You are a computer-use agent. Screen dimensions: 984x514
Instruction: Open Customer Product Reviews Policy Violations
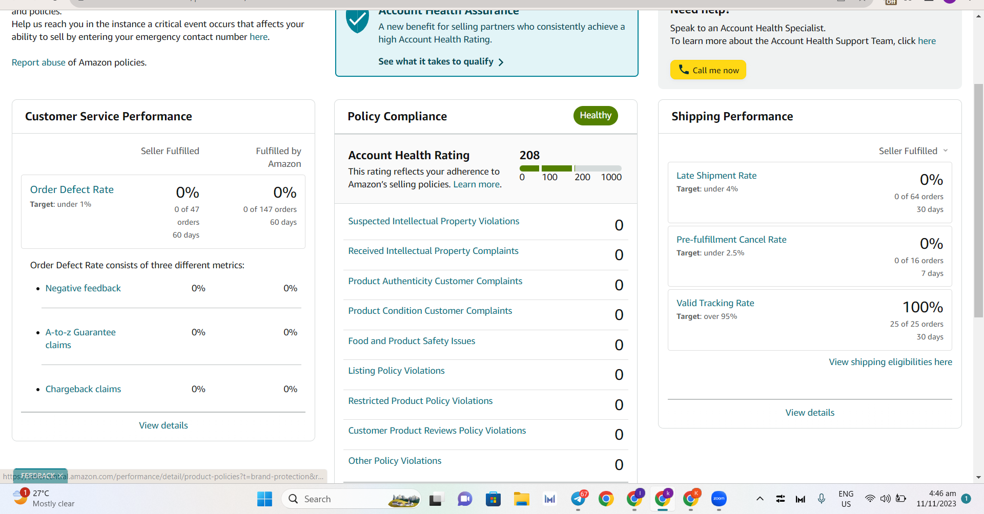437,431
